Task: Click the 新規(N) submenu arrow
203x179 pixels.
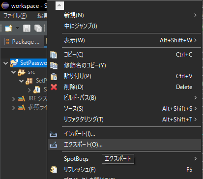Action: coord(195,15)
